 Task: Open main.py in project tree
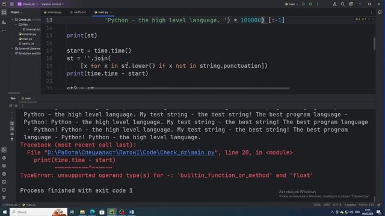[25, 39]
